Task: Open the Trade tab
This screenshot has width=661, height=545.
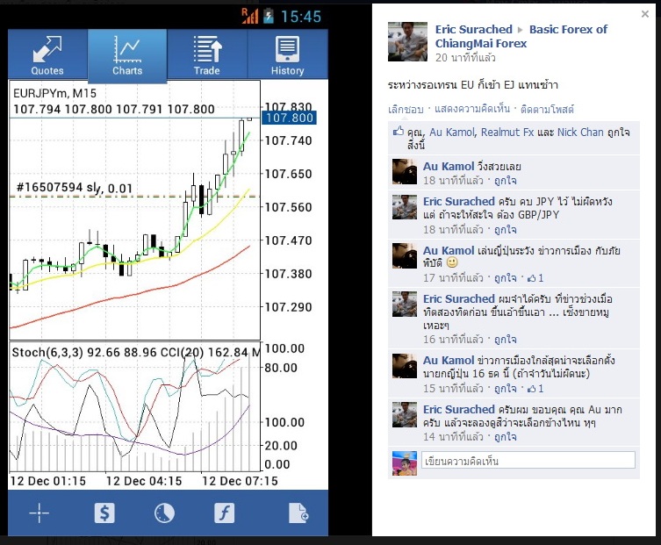Action: tap(207, 54)
